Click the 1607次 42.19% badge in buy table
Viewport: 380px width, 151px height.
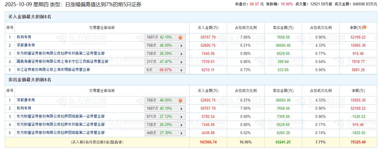pyautogui.click(x=161, y=37)
